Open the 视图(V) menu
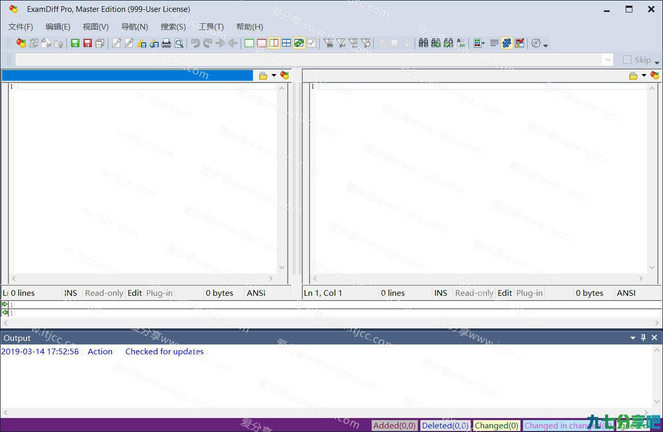Image resolution: width=663 pixels, height=432 pixels. (x=96, y=26)
